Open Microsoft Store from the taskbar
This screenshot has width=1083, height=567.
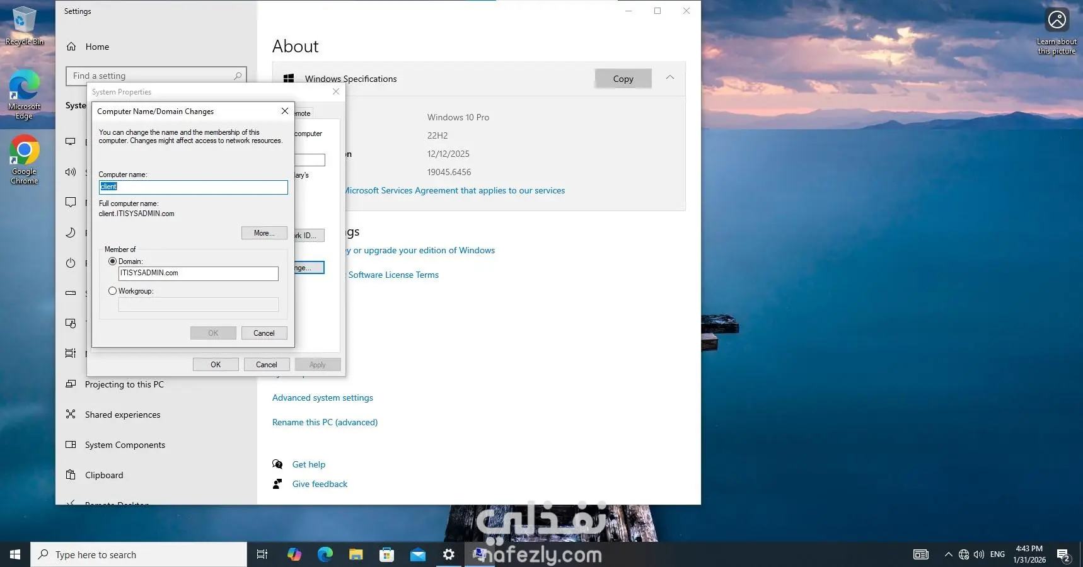coord(387,554)
